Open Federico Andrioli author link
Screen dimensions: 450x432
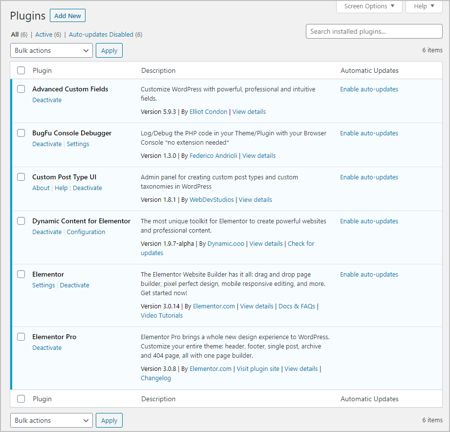(x=213, y=155)
